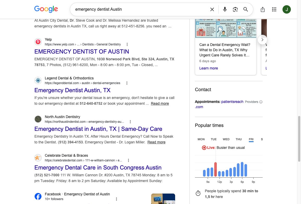Click inside the search input field
Screen dimensions: 301x204
(141, 9)
